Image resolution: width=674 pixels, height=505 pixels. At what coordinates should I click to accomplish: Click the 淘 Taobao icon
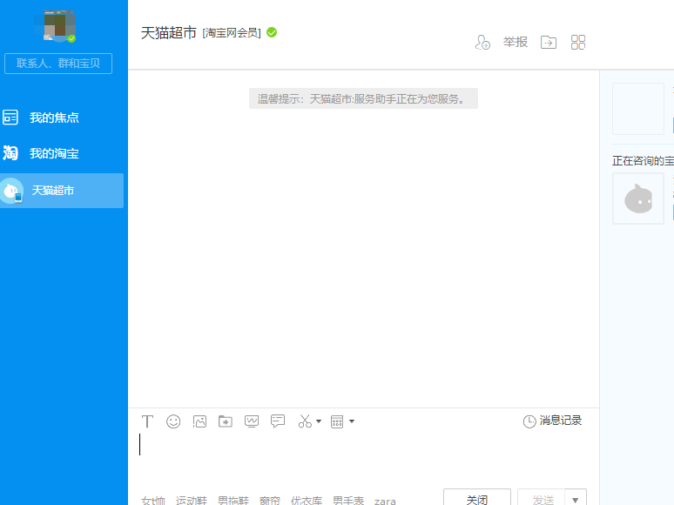click(10, 153)
